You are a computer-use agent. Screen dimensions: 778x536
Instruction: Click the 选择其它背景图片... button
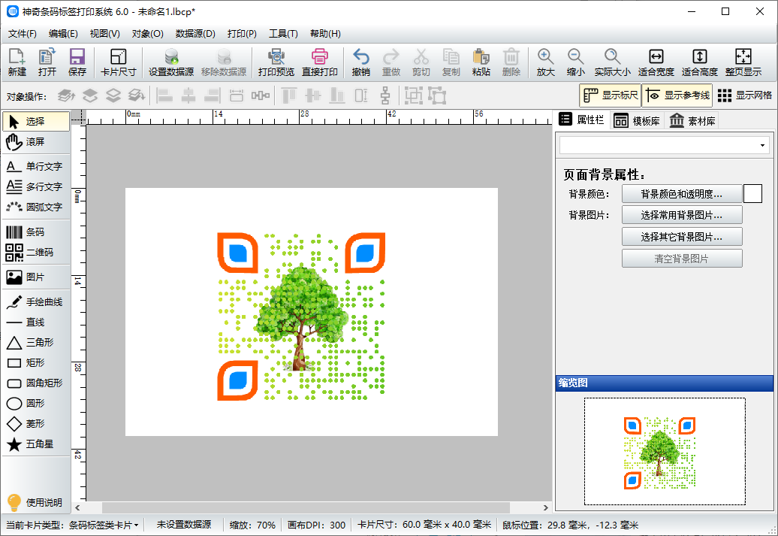[x=682, y=237]
